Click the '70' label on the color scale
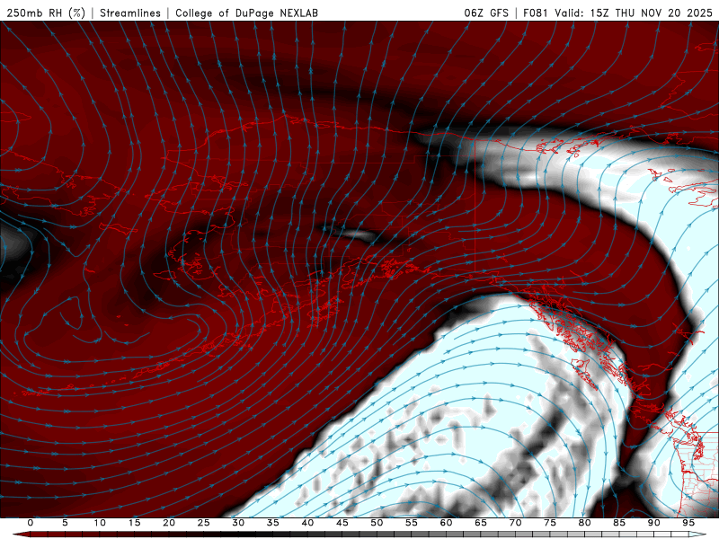 point(515,523)
